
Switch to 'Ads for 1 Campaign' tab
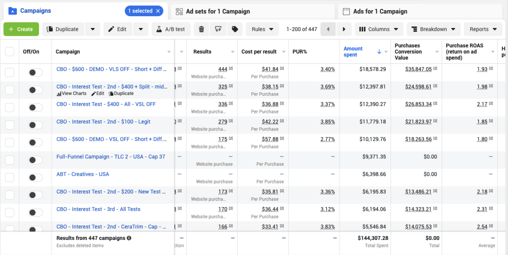(x=380, y=11)
